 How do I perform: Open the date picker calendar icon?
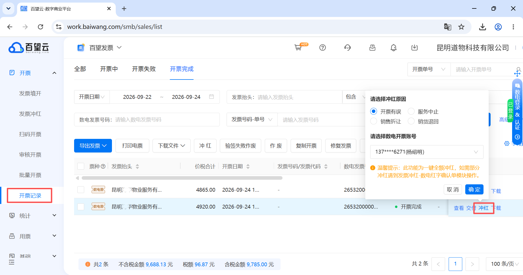coord(211,97)
